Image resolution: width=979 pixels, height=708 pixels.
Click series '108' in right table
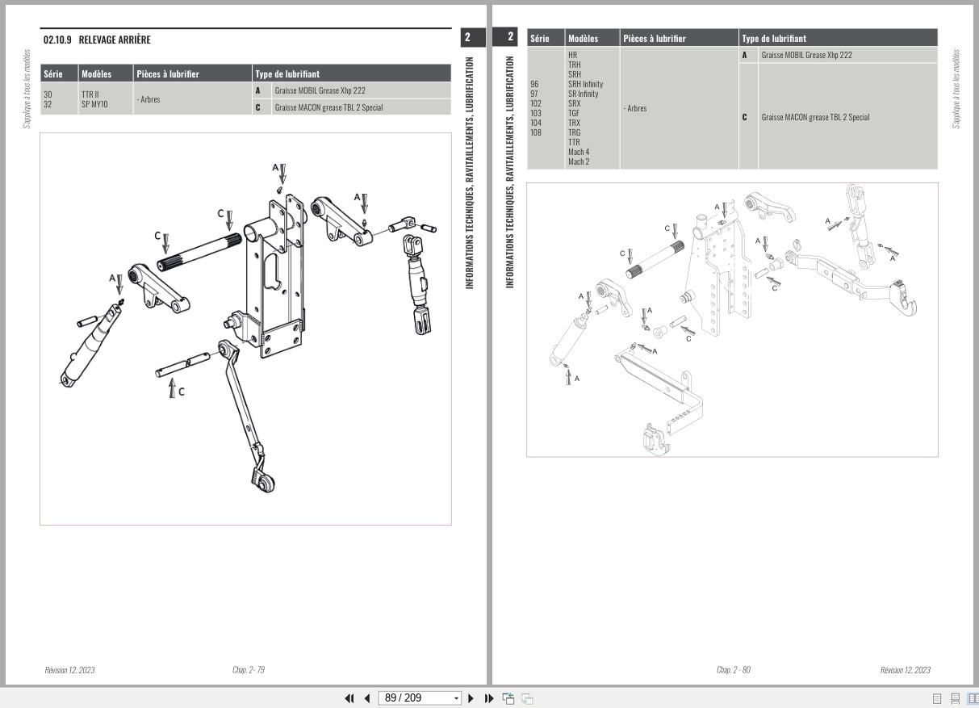(536, 132)
